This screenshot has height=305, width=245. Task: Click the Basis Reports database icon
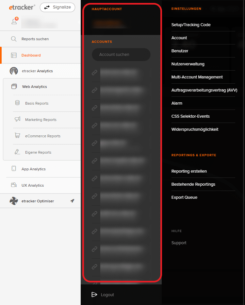(x=18, y=103)
